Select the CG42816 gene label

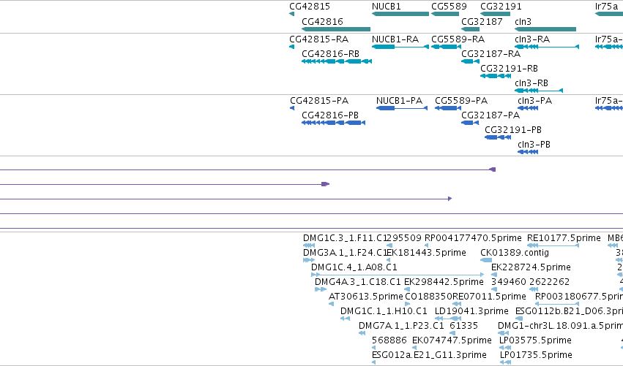pyautogui.click(x=322, y=21)
